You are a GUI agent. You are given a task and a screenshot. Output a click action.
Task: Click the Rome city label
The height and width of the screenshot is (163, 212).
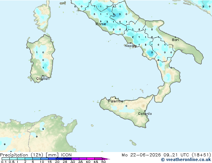pos(101,24)
